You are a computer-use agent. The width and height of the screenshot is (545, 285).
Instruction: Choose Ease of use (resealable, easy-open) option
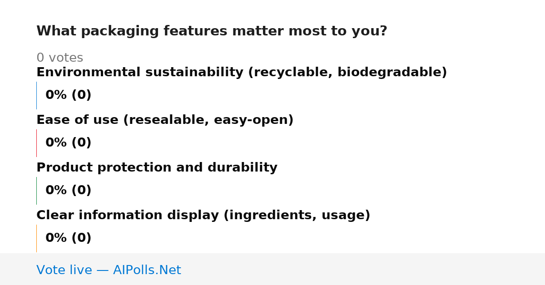(x=165, y=120)
